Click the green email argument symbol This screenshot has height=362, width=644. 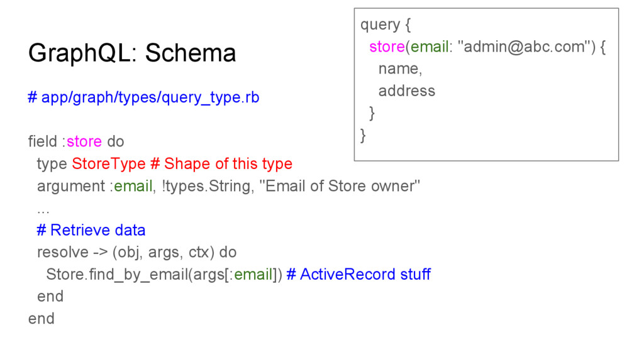(x=133, y=186)
